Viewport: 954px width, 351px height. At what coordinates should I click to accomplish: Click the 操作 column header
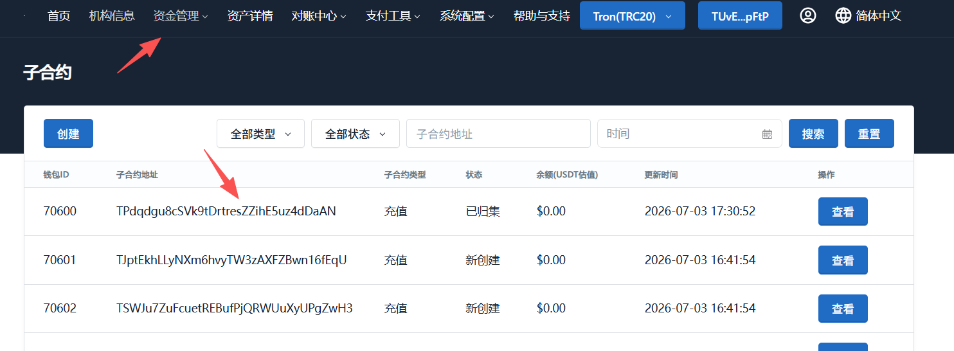(826, 174)
